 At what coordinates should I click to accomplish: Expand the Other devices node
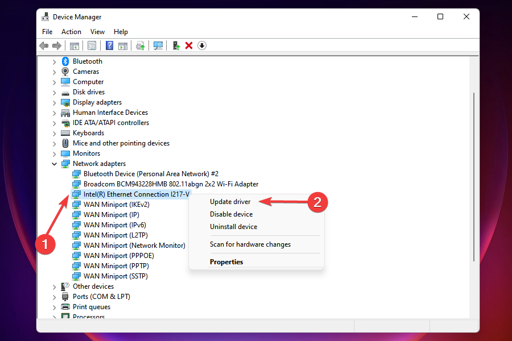tap(54, 287)
